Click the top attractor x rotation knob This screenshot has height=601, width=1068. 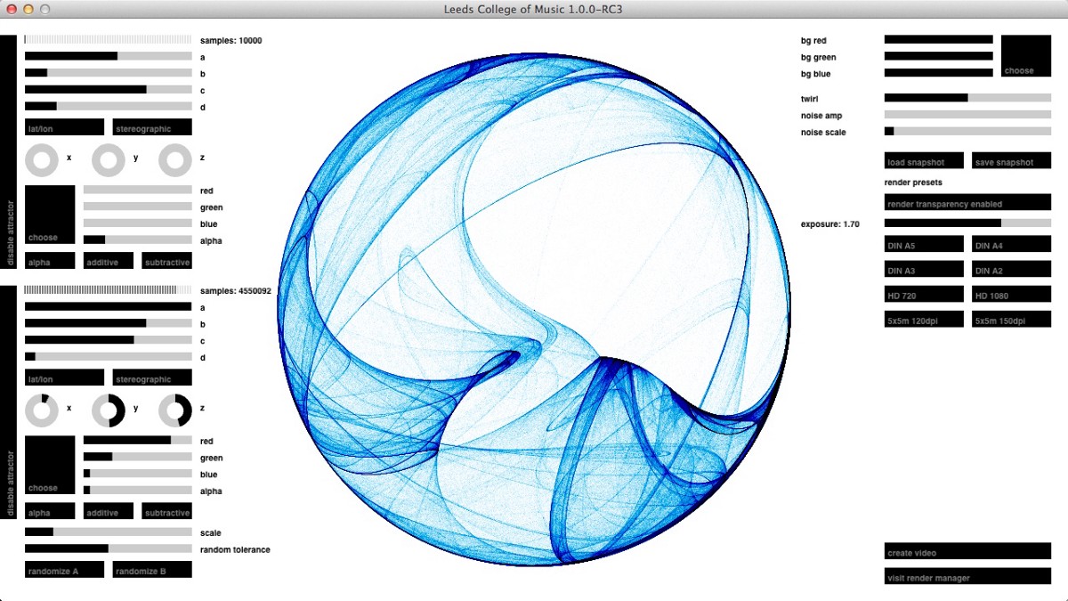[42, 160]
